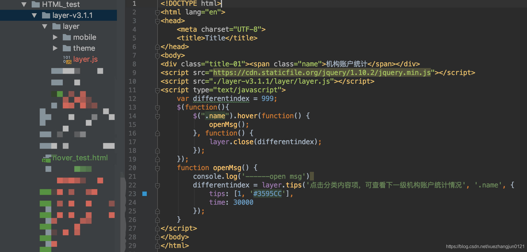Fold the openMsg function on line 20
Image resolution: width=527 pixels, height=252 pixels.
click(x=158, y=168)
